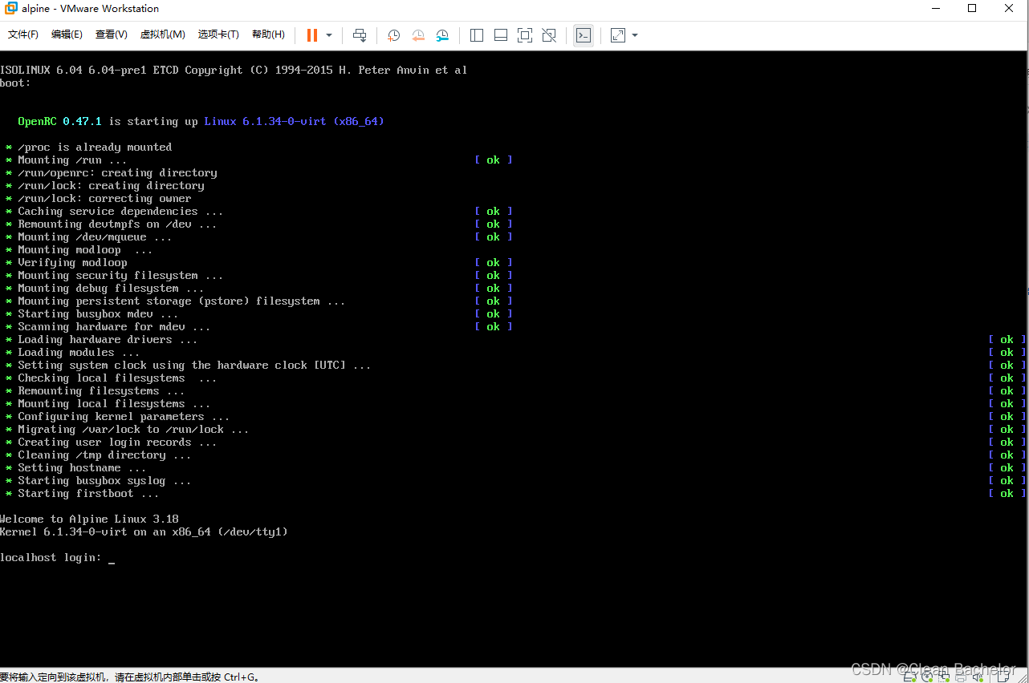Click the 'Scanning hardware for mdev ...' line
The image size is (1029, 683).
(108, 327)
